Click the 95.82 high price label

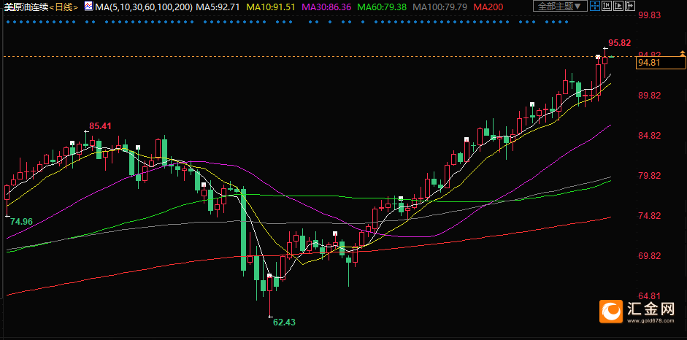click(x=620, y=43)
